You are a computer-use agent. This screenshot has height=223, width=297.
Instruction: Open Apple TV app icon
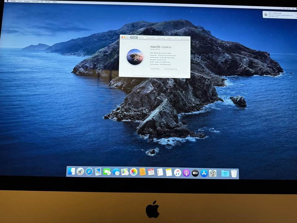pos(195,173)
